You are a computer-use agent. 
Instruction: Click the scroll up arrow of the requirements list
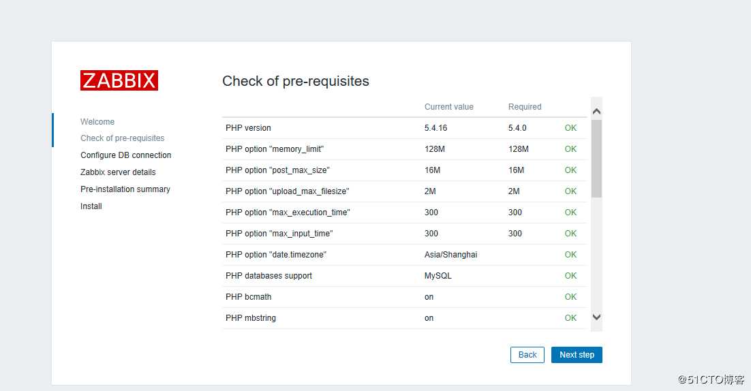(596, 111)
